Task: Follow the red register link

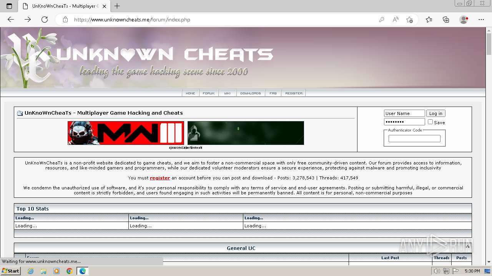Action: click(x=160, y=178)
